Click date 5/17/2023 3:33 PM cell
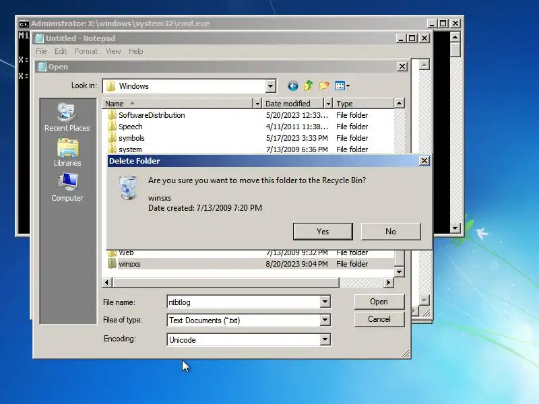 296,138
